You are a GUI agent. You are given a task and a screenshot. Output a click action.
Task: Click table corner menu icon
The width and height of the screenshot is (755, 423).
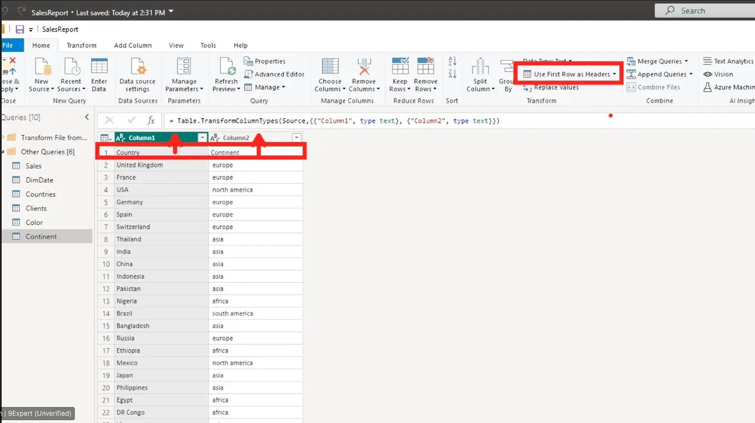tap(105, 138)
